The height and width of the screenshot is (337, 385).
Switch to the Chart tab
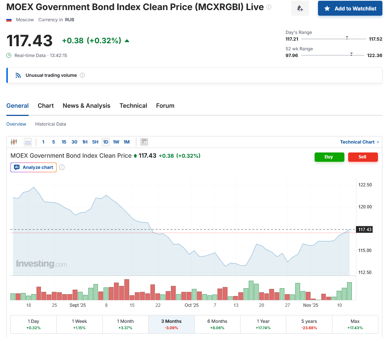46,106
